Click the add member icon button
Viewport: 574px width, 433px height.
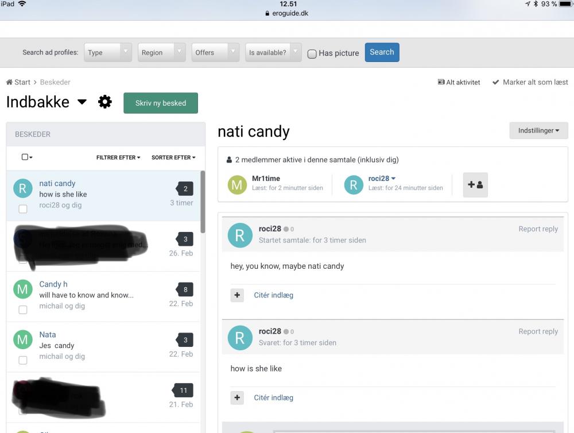[x=475, y=185]
